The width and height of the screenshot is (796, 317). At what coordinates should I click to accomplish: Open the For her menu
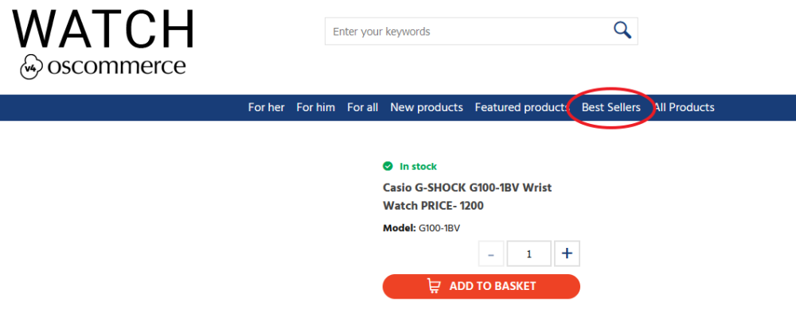tap(266, 107)
